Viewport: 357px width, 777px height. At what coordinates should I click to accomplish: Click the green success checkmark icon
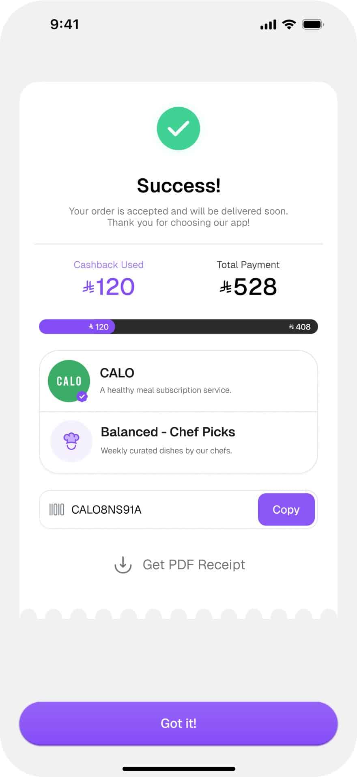pyautogui.click(x=178, y=128)
